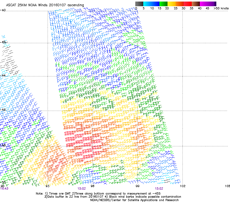This screenshot has width=230, height=202.
Task: Click the NOAA/NESDIS Center for Satellite Applications credit
Action: tap(134, 200)
